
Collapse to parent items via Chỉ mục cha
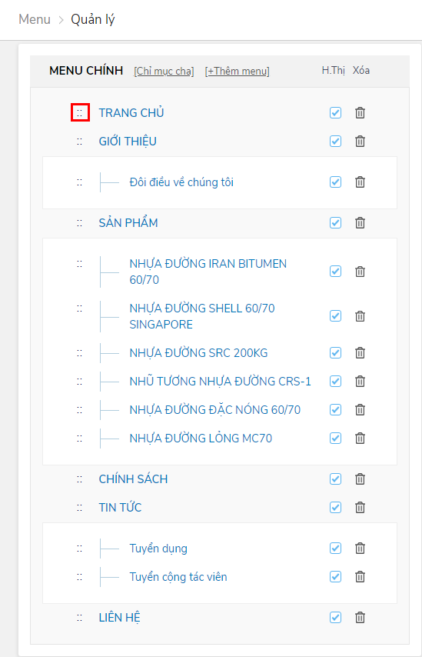pos(164,72)
